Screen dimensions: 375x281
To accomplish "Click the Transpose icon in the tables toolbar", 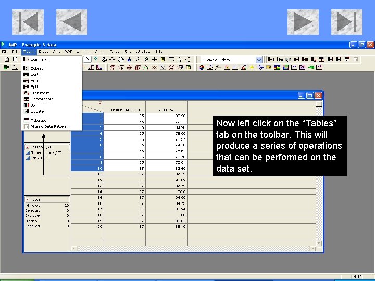I will tap(314, 59).
